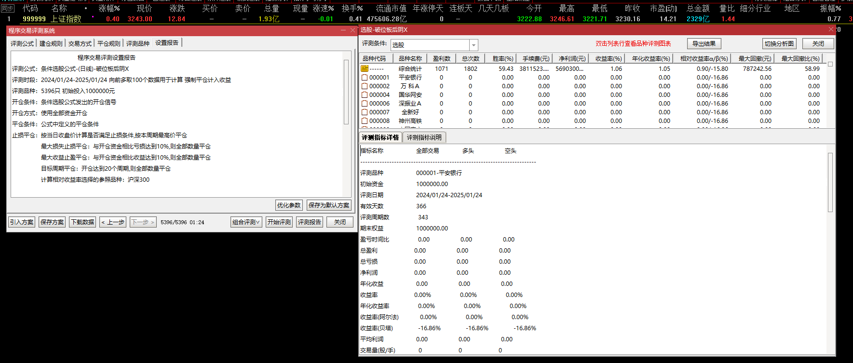Viewport: 853px width, 363px height.
Task: Click the 导出结果 button
Action: tap(704, 44)
